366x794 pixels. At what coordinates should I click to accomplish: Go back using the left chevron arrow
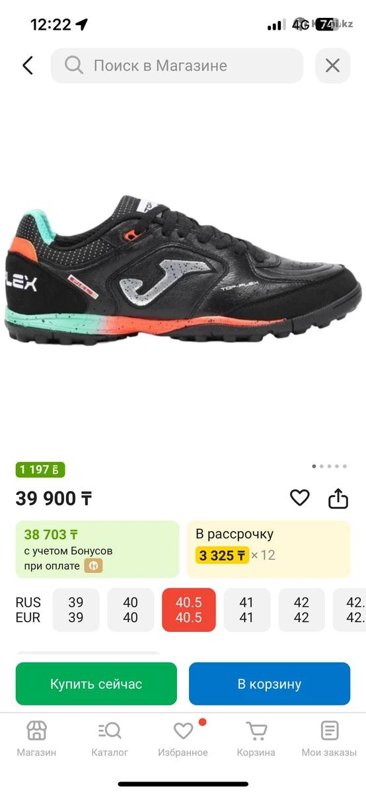(27, 66)
